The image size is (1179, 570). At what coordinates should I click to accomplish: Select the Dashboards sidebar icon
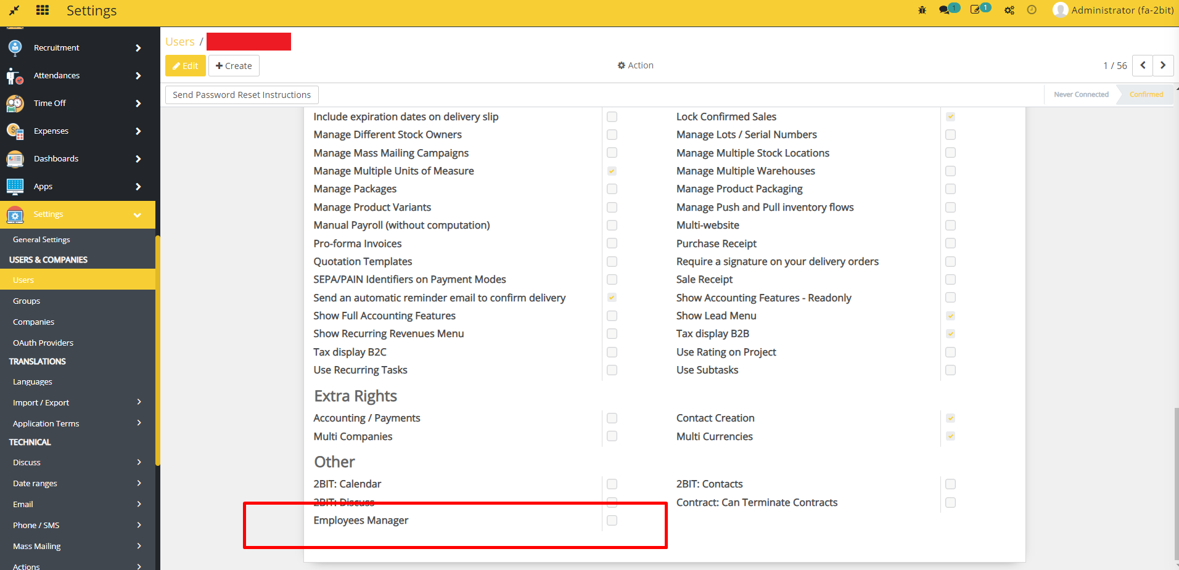coord(14,158)
